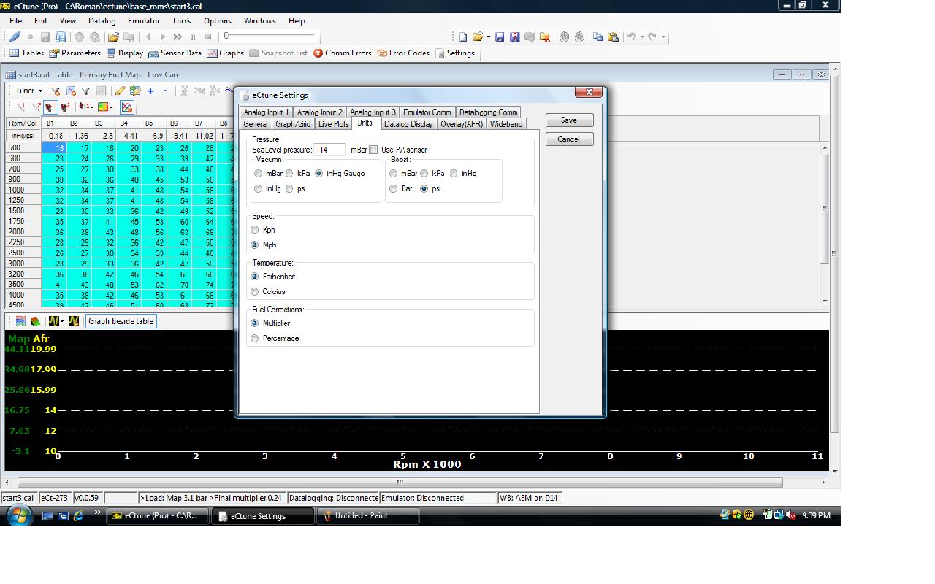The width and height of the screenshot is (935, 584).
Task: Click Cancel in eCtune Settings
Action: tap(569, 139)
